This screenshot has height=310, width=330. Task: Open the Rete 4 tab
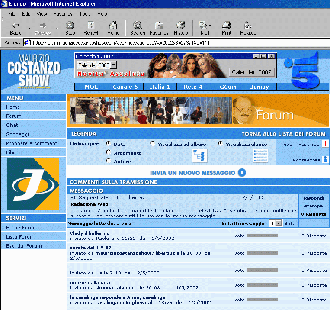[x=193, y=87]
